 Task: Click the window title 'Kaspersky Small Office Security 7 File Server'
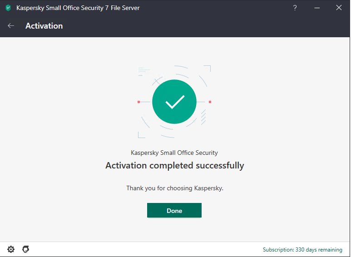point(78,8)
